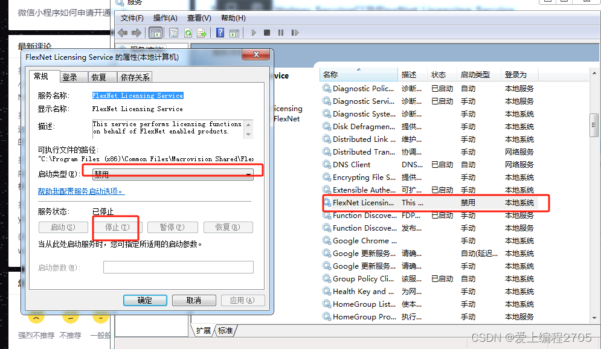
Task: Click the services list scrollbar down arrow
Action: click(594, 318)
